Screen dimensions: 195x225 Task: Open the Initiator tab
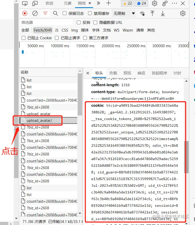(159, 73)
